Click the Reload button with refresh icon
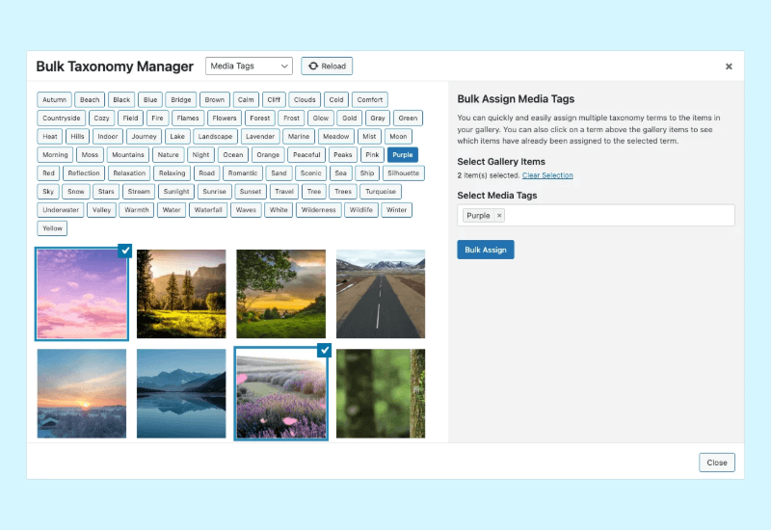 tap(327, 66)
